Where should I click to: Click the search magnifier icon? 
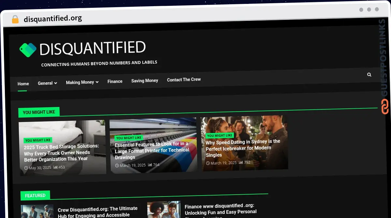(x=369, y=75)
